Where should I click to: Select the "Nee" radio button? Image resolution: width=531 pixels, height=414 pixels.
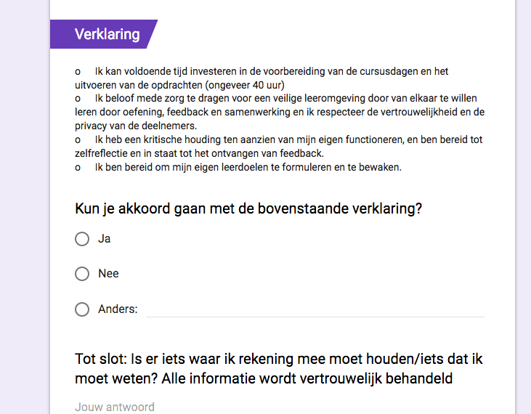pos(82,274)
